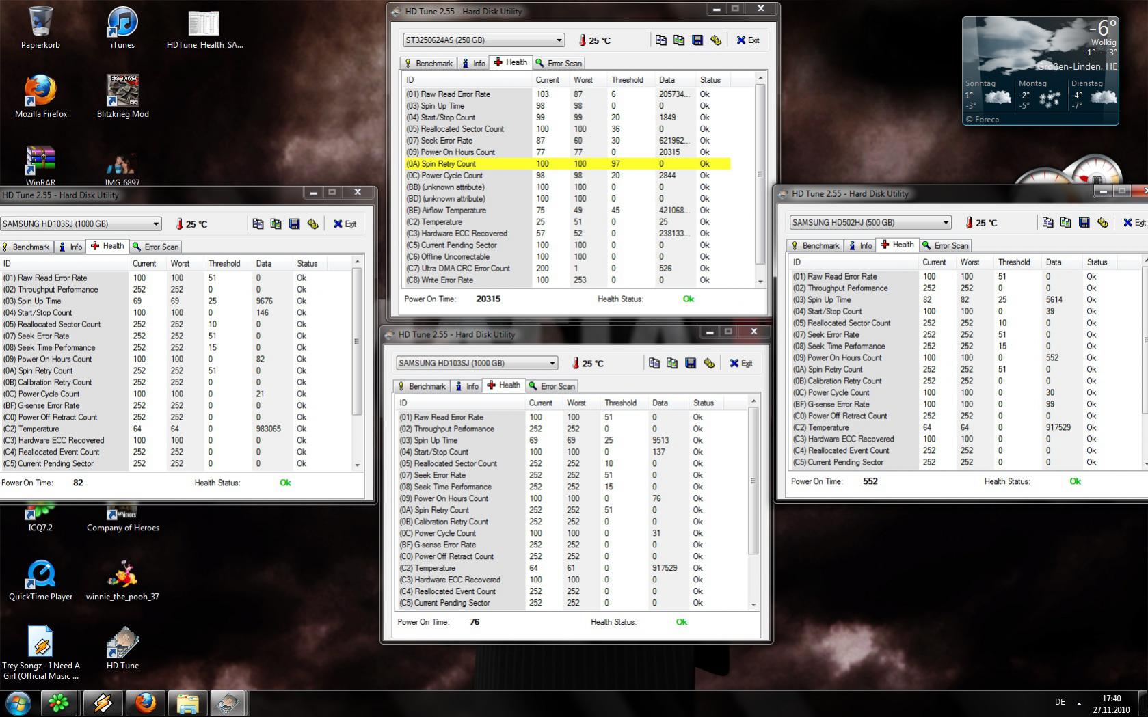Screen dimensions: 1148x717
Task: Save screenshot with floppy icon in ST3250624AS window
Action: 697,40
